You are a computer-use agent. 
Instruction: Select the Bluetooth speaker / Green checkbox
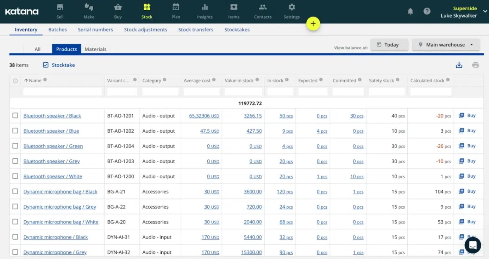[x=15, y=146]
